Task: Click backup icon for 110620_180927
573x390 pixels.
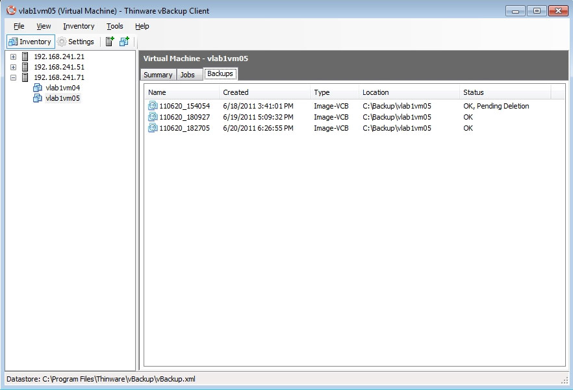Action: [x=153, y=117]
